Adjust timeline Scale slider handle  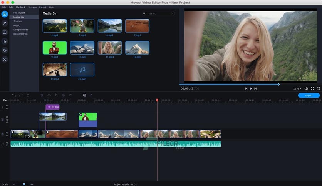click(24, 184)
